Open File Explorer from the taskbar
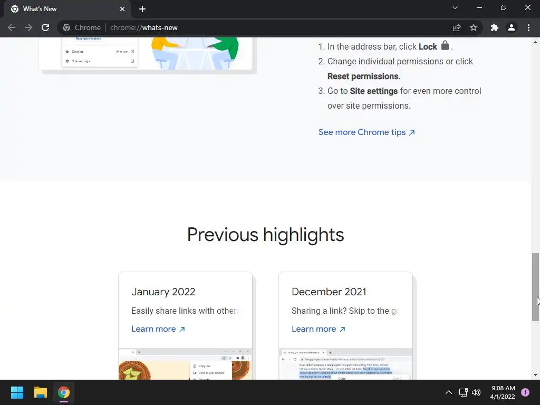Screen dimensions: 540x405 pyautogui.click(x=40, y=392)
